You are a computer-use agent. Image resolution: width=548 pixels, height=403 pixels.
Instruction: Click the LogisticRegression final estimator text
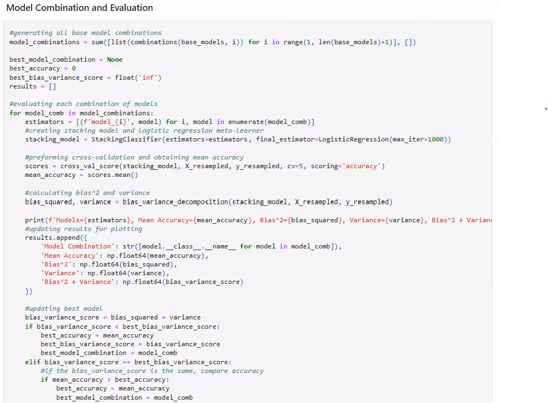(353, 139)
